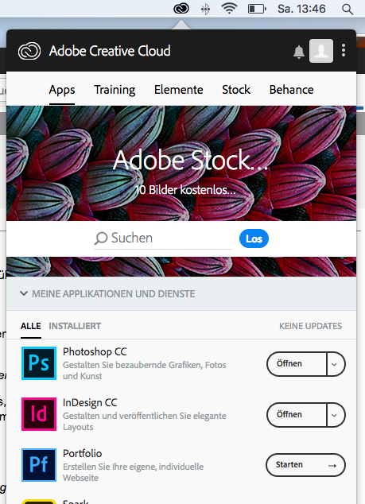This screenshot has height=504, width=365.
Task: Click the battery status icon
Action: coord(257,9)
